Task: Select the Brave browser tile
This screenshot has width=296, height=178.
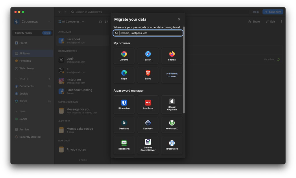Action: click(148, 75)
